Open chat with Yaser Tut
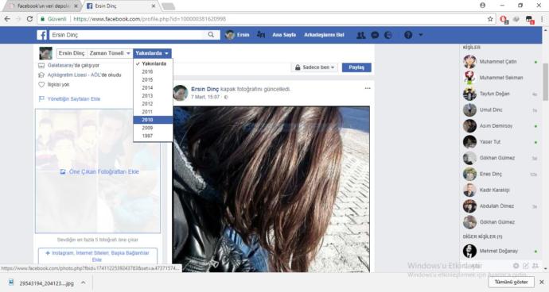 click(x=500, y=142)
